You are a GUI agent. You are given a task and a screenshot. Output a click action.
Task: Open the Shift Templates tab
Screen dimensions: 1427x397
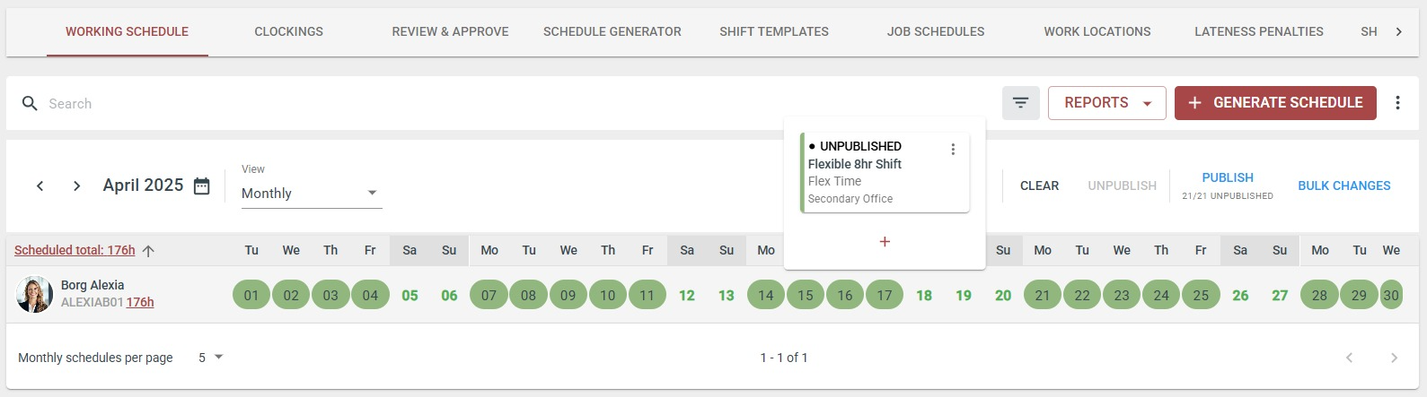coord(774,31)
